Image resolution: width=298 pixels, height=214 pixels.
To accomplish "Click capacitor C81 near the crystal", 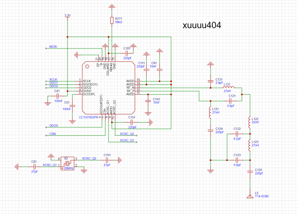I will coord(34,167).
